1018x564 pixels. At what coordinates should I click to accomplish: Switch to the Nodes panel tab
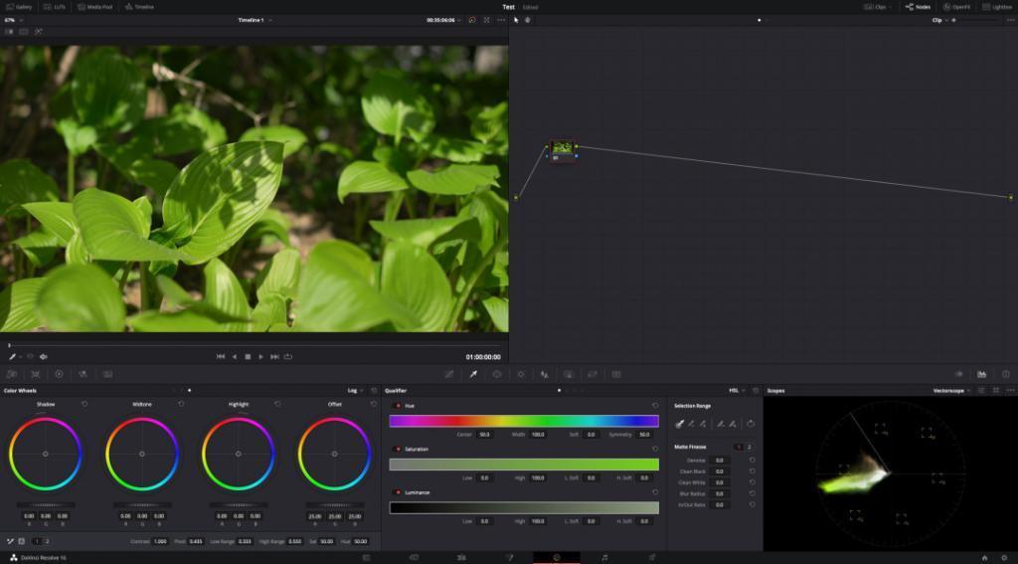click(918, 7)
